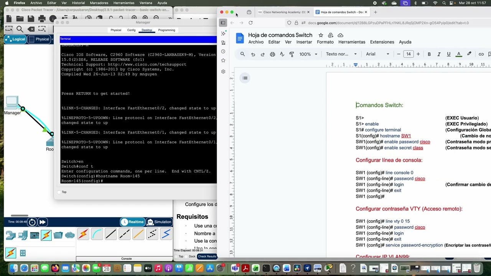Choose the blue Coaxial cable
The image size is (491, 276).
click(166, 234)
